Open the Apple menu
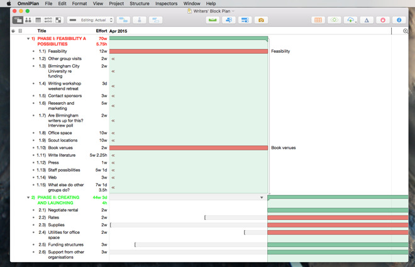415x267 pixels. (x=8, y=4)
